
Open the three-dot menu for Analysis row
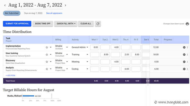(187, 69)
